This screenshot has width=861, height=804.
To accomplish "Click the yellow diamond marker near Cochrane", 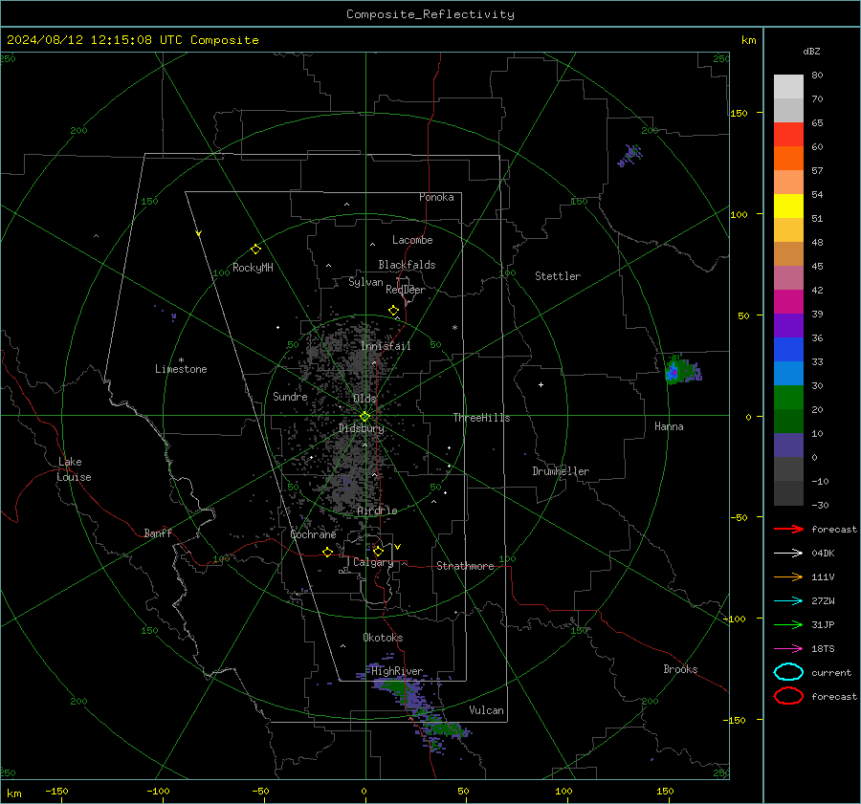I will click(x=328, y=552).
